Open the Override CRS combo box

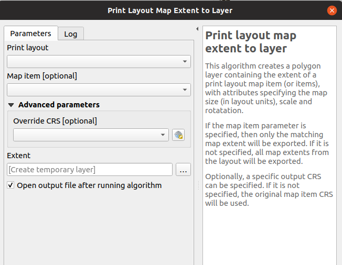(x=91, y=135)
